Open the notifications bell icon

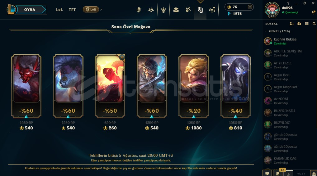pos(314,13)
